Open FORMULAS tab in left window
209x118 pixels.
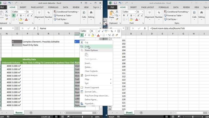(x=53, y=7)
